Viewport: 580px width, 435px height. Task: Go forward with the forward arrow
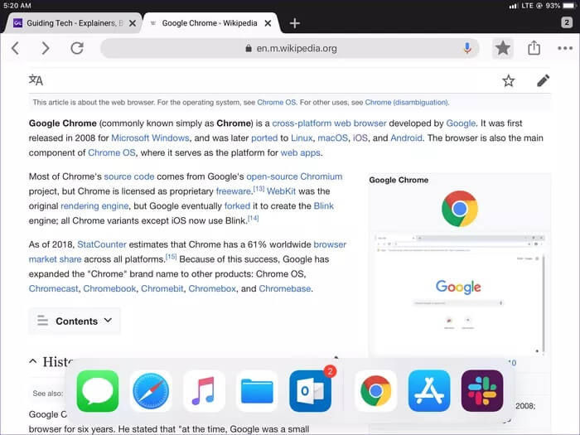pos(45,48)
